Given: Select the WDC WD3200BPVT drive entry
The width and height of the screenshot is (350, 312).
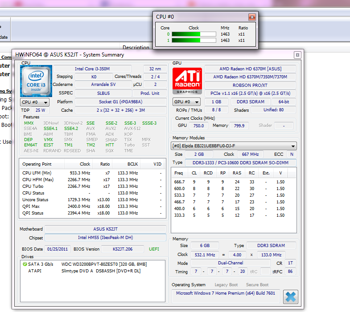Looking at the screenshot, I should [x=92, y=264].
